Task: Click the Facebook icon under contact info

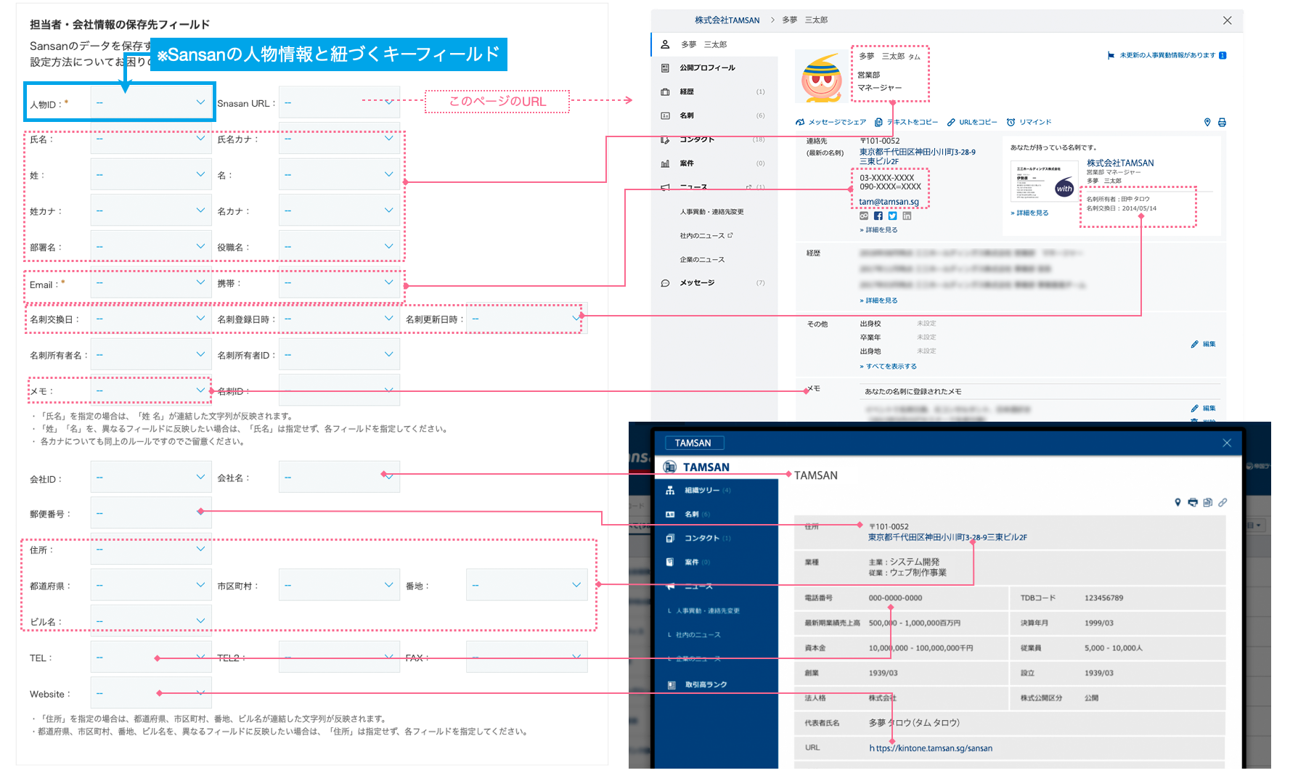Action: 878,216
